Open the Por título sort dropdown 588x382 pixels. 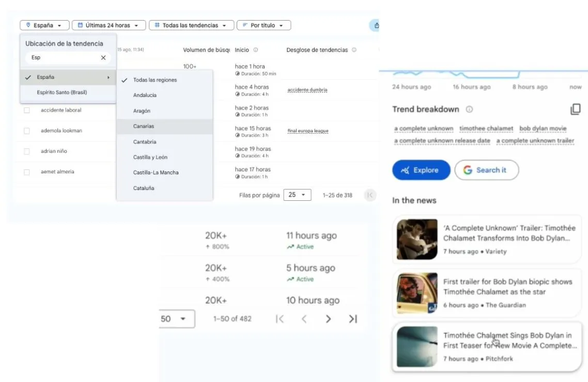tap(264, 25)
